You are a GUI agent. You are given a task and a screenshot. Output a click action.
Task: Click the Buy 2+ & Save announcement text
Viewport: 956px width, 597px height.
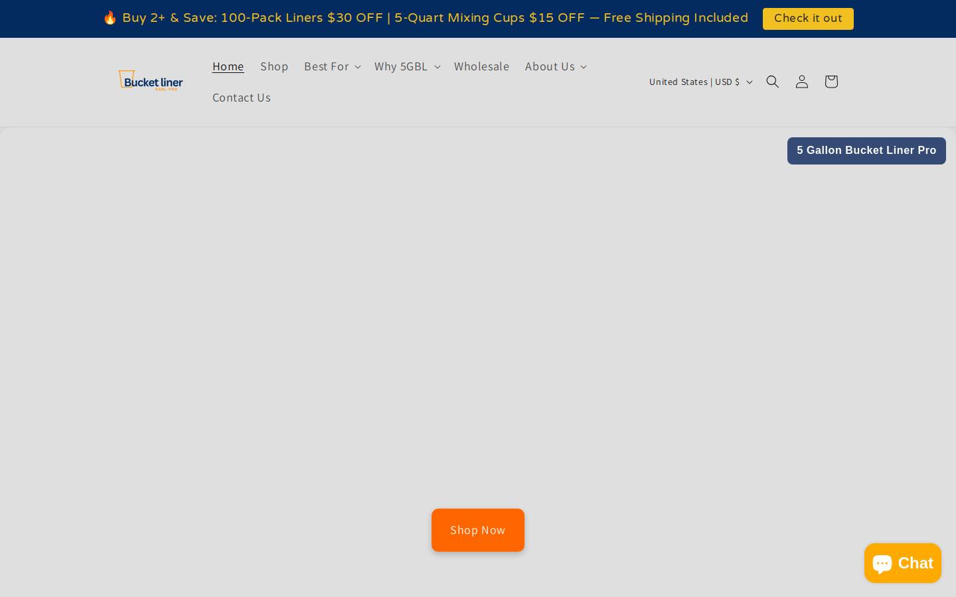(426, 18)
